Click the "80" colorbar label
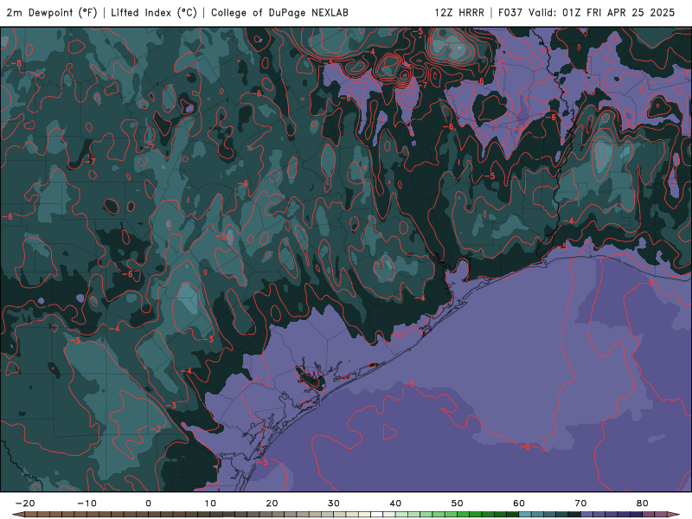The height and width of the screenshot is (519, 692). (643, 503)
